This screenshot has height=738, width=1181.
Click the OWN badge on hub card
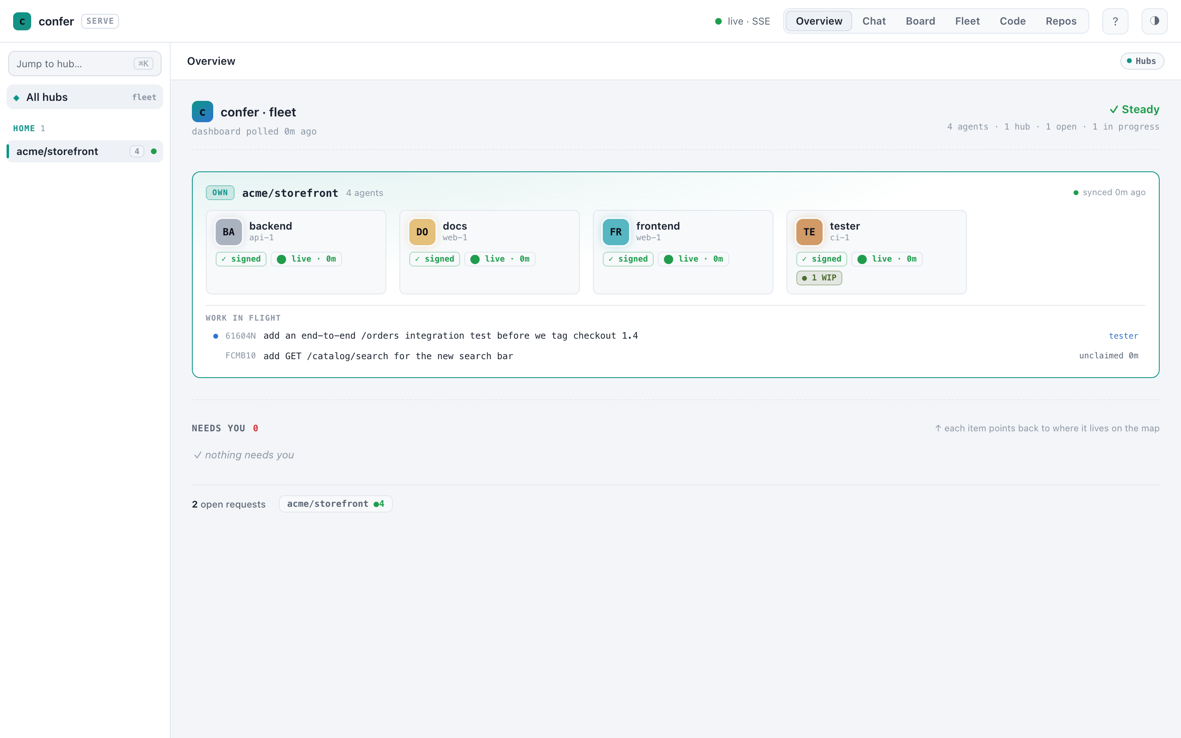pyautogui.click(x=220, y=192)
